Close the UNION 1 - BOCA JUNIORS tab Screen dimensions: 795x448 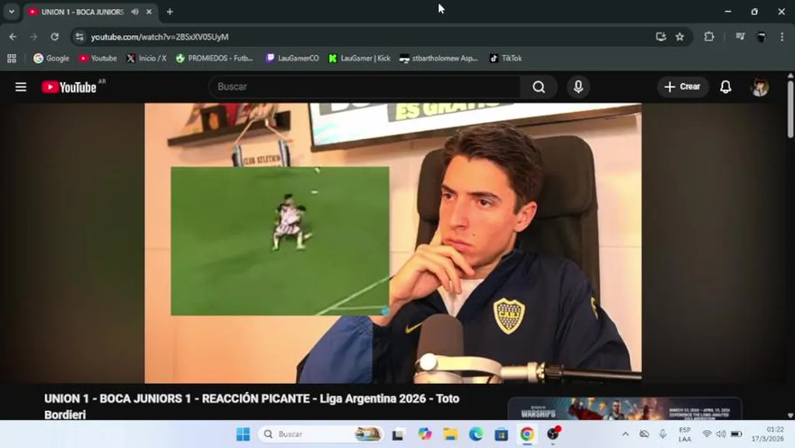(149, 12)
